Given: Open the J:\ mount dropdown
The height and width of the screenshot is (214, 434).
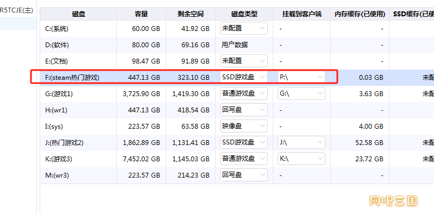Looking at the screenshot, I should (x=301, y=142).
